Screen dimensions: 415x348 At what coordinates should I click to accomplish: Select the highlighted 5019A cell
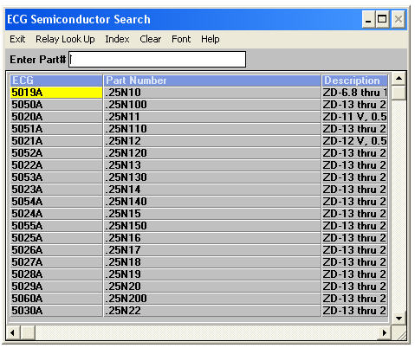click(56, 93)
